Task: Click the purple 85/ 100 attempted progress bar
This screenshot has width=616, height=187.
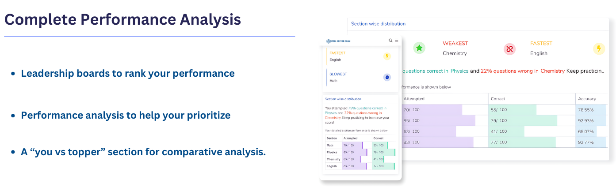Action: [438, 120]
